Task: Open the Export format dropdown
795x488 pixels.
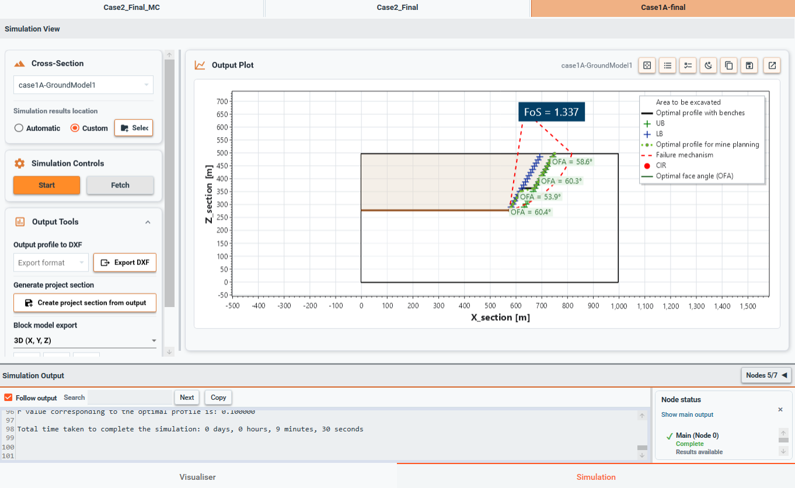Action: pyautogui.click(x=51, y=263)
